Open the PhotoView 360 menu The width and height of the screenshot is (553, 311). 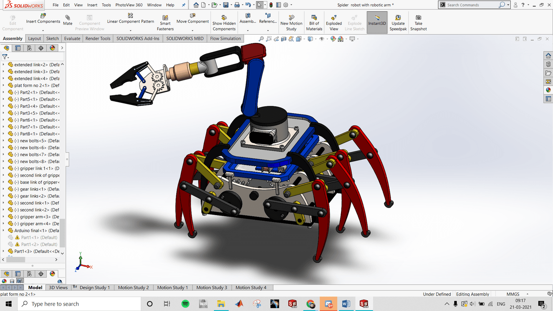coord(129,5)
